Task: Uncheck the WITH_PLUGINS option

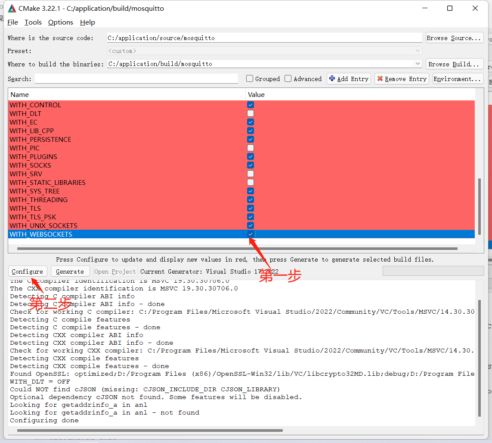Action: click(251, 156)
